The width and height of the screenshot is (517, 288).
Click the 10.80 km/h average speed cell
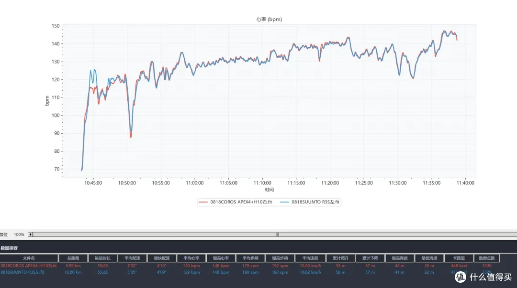(310, 266)
